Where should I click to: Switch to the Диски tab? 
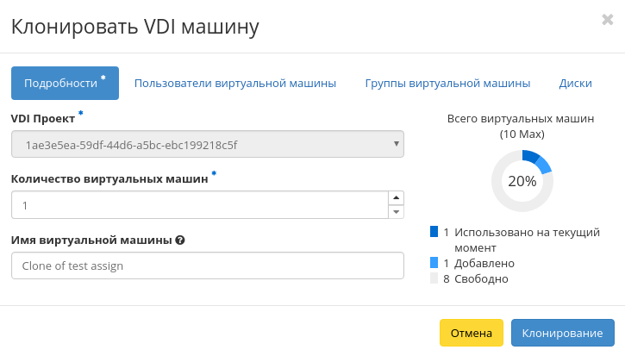(x=575, y=84)
